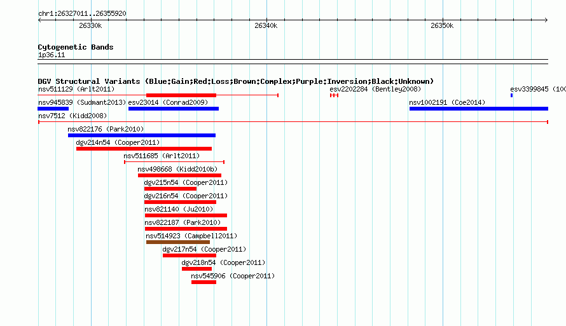Open esv2202284 (Bentley2008) variant label

375,89
